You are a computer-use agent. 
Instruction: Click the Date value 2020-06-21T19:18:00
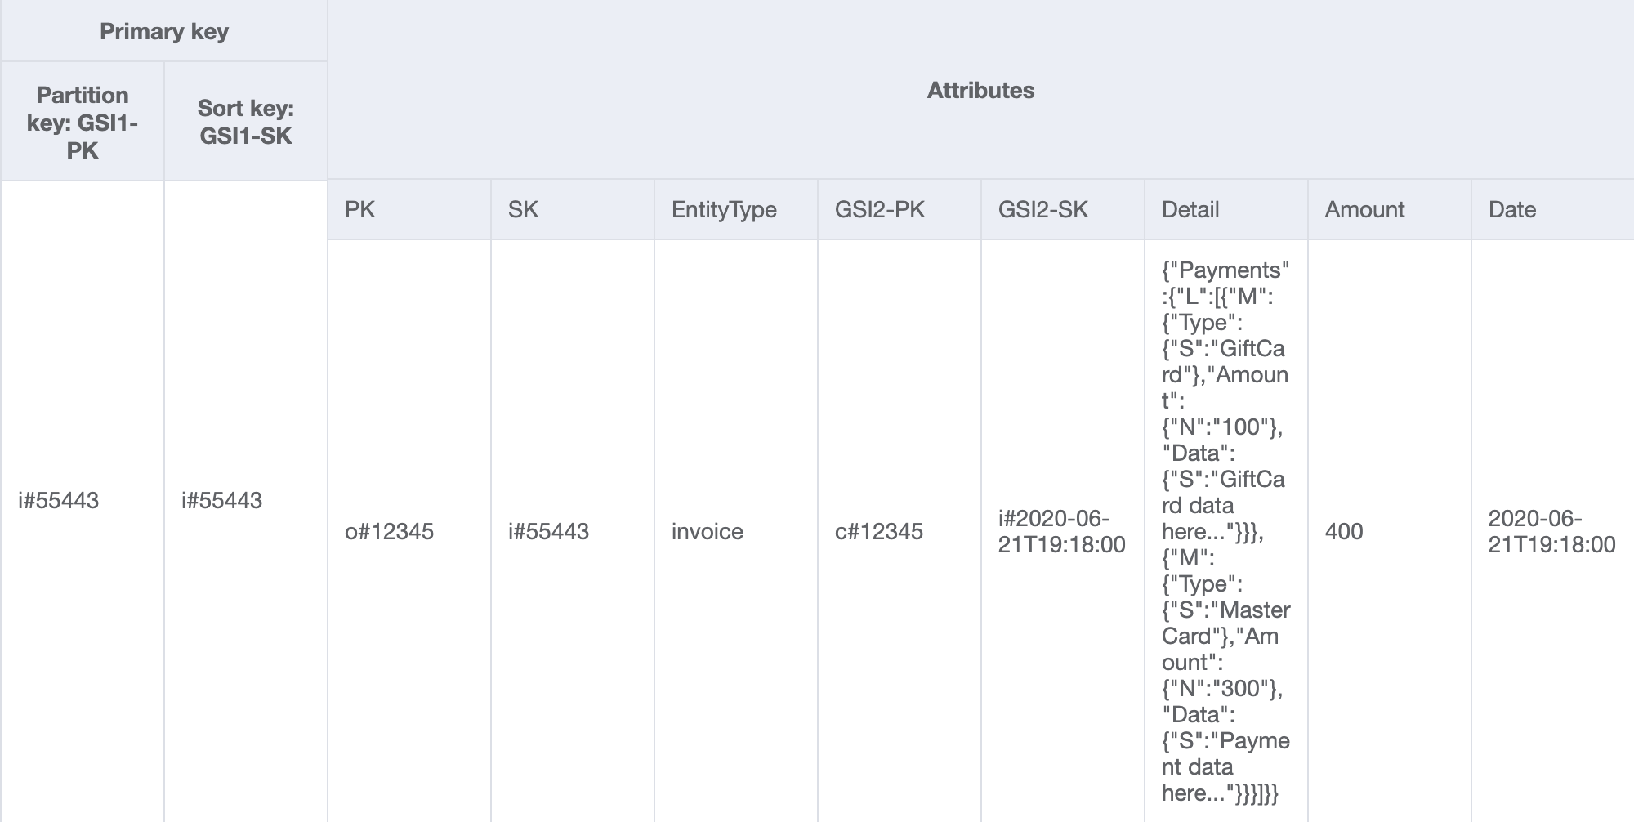(x=1551, y=531)
